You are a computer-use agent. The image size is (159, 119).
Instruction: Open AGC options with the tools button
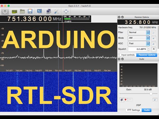click(x=154, y=44)
